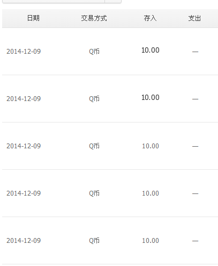Click the 10.00 deposit in the third row

[x=151, y=146]
